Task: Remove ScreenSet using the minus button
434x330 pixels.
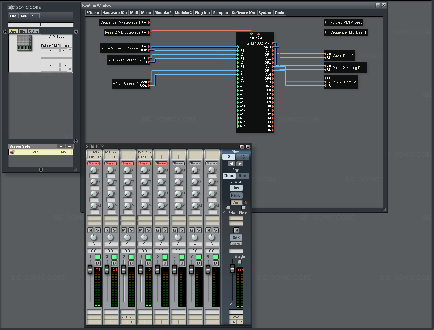Action: [x=69, y=146]
